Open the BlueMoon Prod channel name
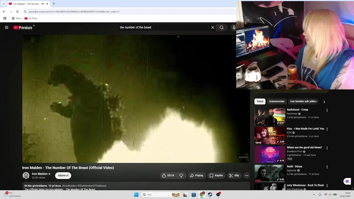 (294, 151)
